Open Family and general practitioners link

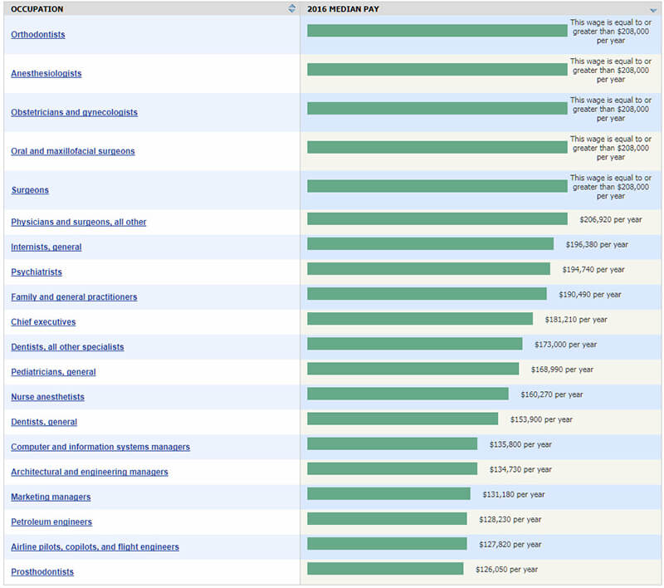point(74,297)
